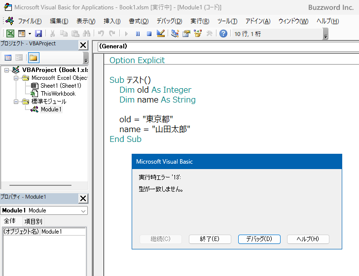Open the ファイル(F) menu

[x=30, y=21]
